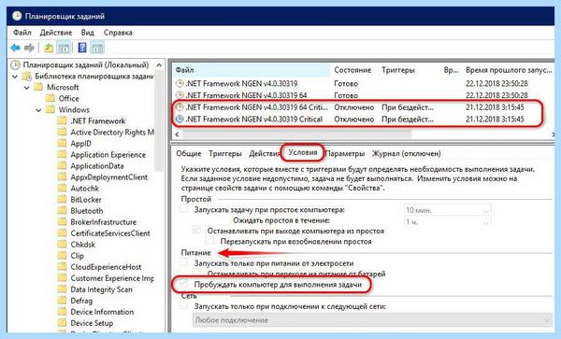The image size is (561, 339).
Task: Switch to the Триггеры tab
Action: 225,153
